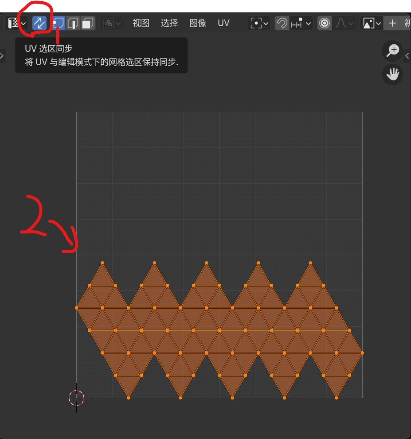
Task: Open the UV menu
Action: tap(224, 23)
